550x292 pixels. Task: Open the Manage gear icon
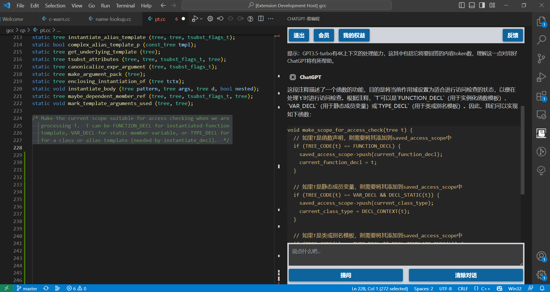[x=541, y=275]
